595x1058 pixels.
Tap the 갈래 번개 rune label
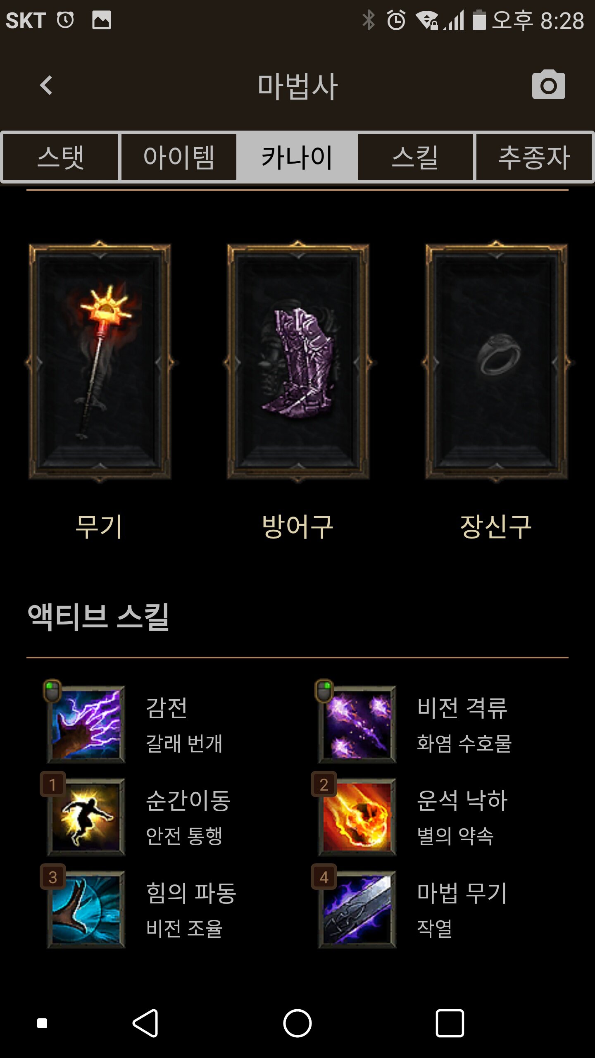click(x=184, y=743)
